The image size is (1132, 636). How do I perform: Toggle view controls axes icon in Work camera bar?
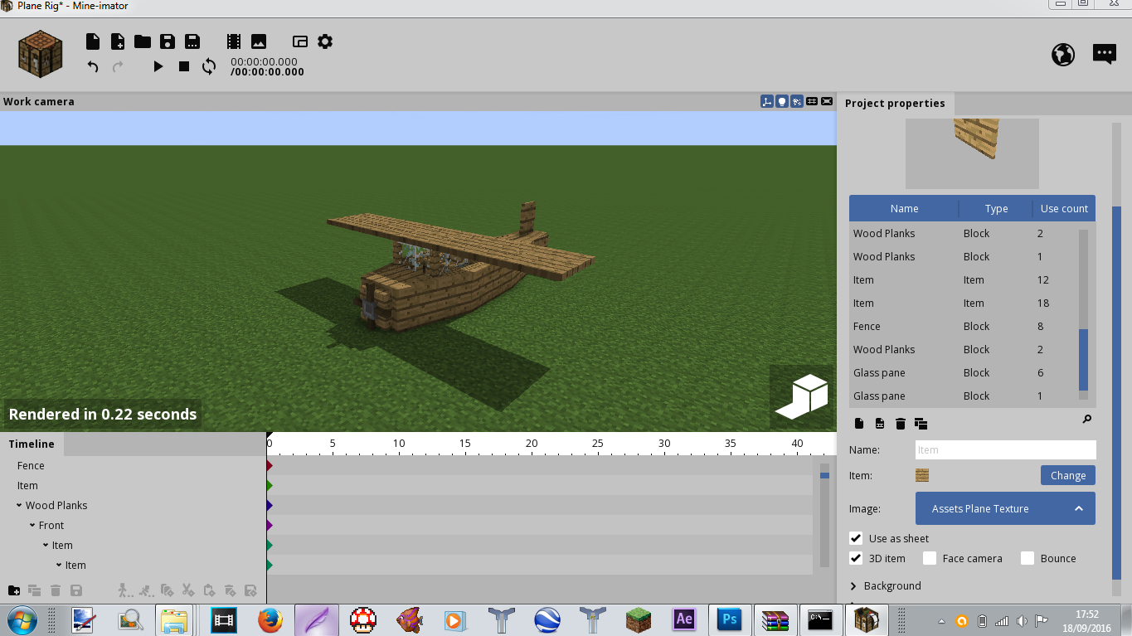point(767,101)
